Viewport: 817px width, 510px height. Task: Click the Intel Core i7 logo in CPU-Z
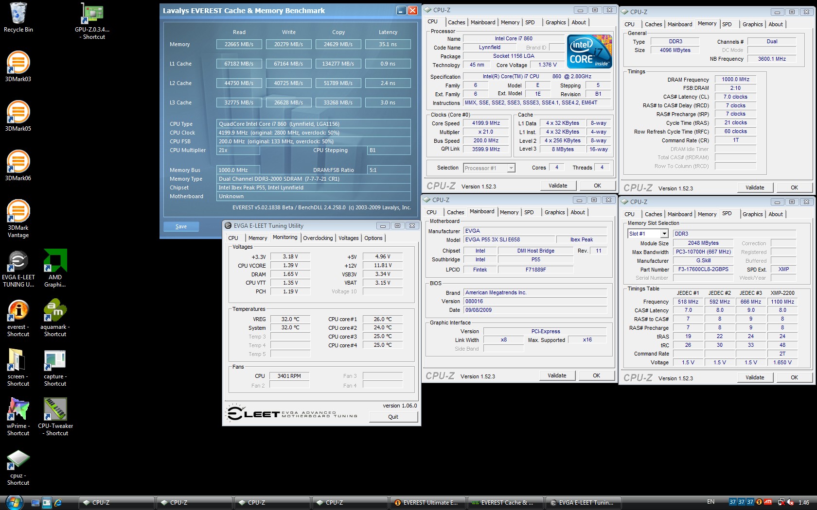coord(589,51)
